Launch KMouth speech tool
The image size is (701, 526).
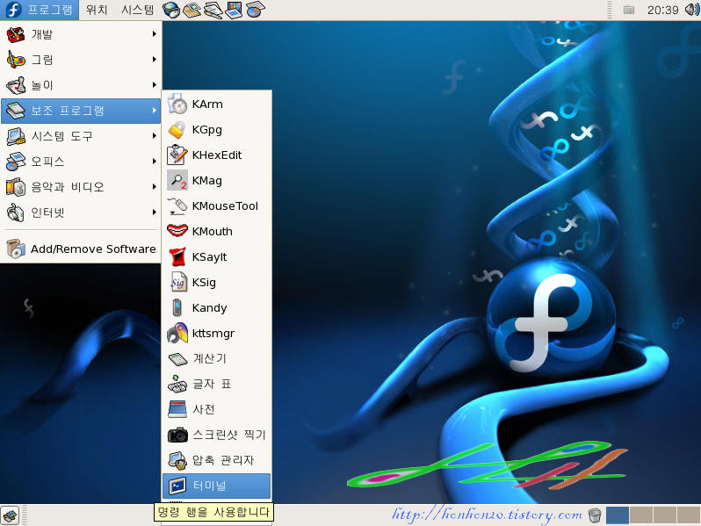pyautogui.click(x=217, y=232)
